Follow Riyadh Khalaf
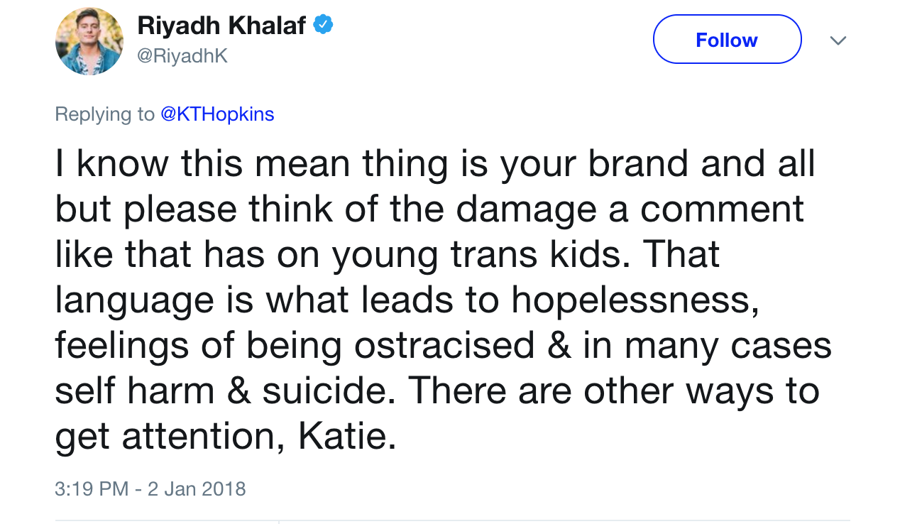 (727, 40)
